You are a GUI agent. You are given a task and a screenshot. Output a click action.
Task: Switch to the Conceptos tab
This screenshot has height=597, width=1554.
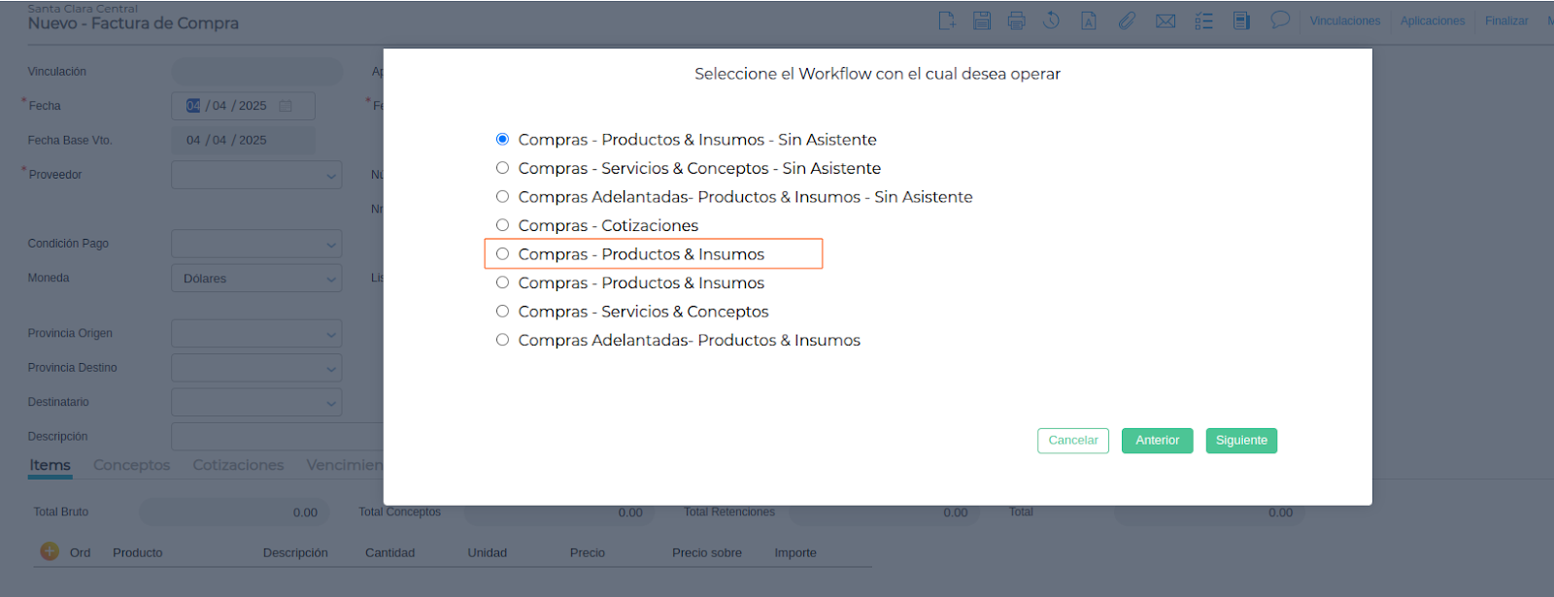click(x=131, y=465)
